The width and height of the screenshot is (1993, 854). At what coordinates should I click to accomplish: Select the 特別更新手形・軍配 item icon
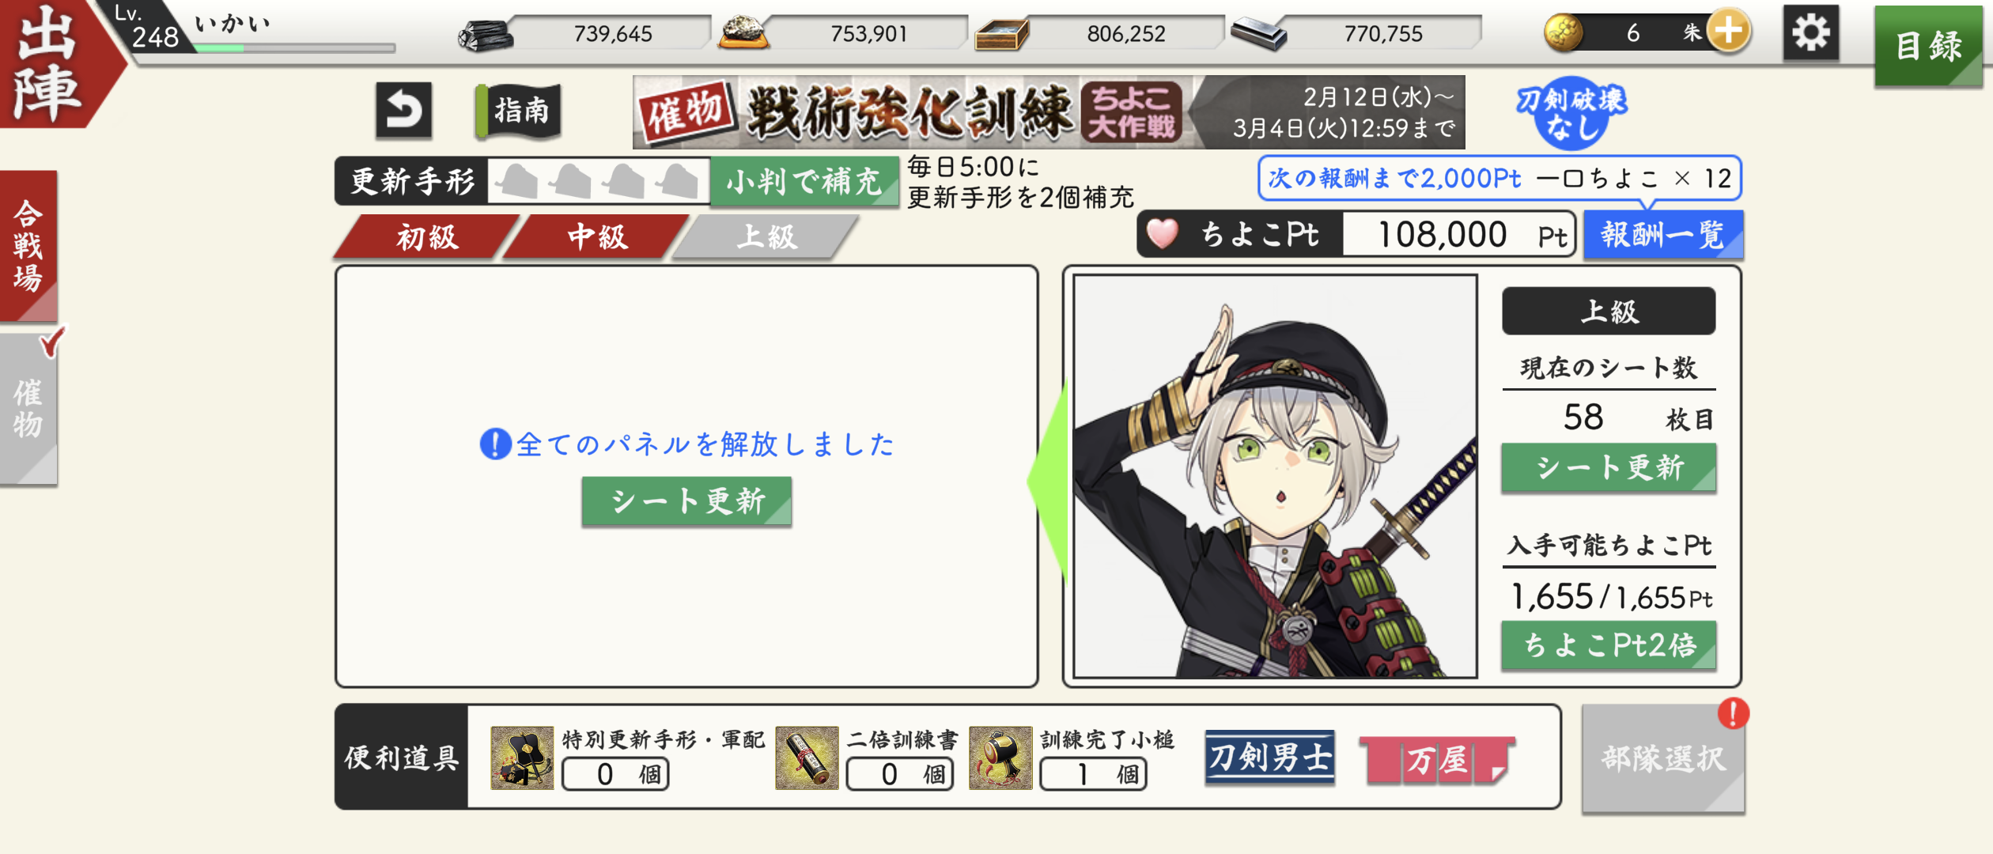point(522,758)
